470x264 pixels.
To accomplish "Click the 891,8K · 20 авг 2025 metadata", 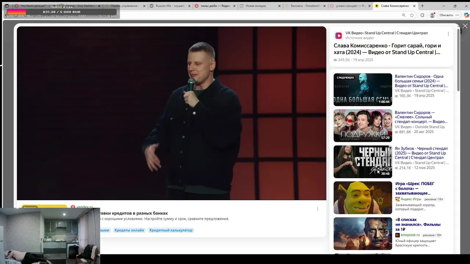I will [414, 132].
